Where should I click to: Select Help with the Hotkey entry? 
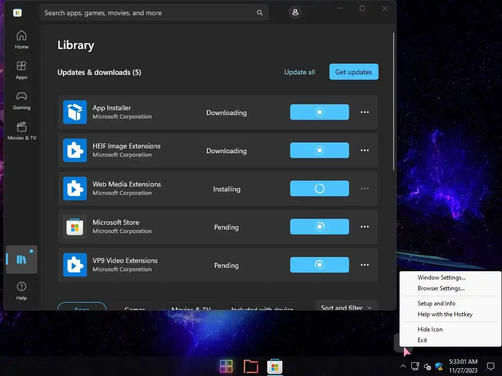(x=445, y=314)
